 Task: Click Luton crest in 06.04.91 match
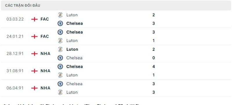60,92
